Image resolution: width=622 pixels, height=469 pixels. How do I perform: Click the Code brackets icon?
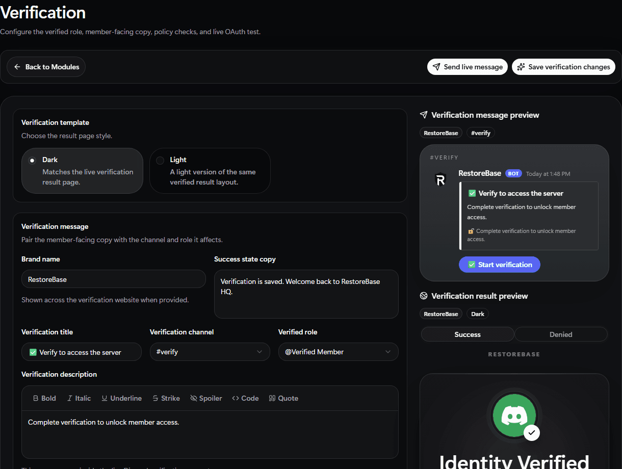click(x=235, y=398)
